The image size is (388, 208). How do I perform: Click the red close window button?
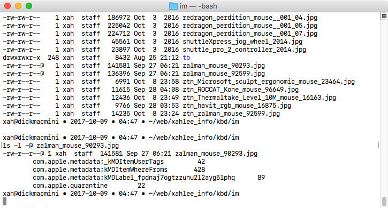[7, 6]
